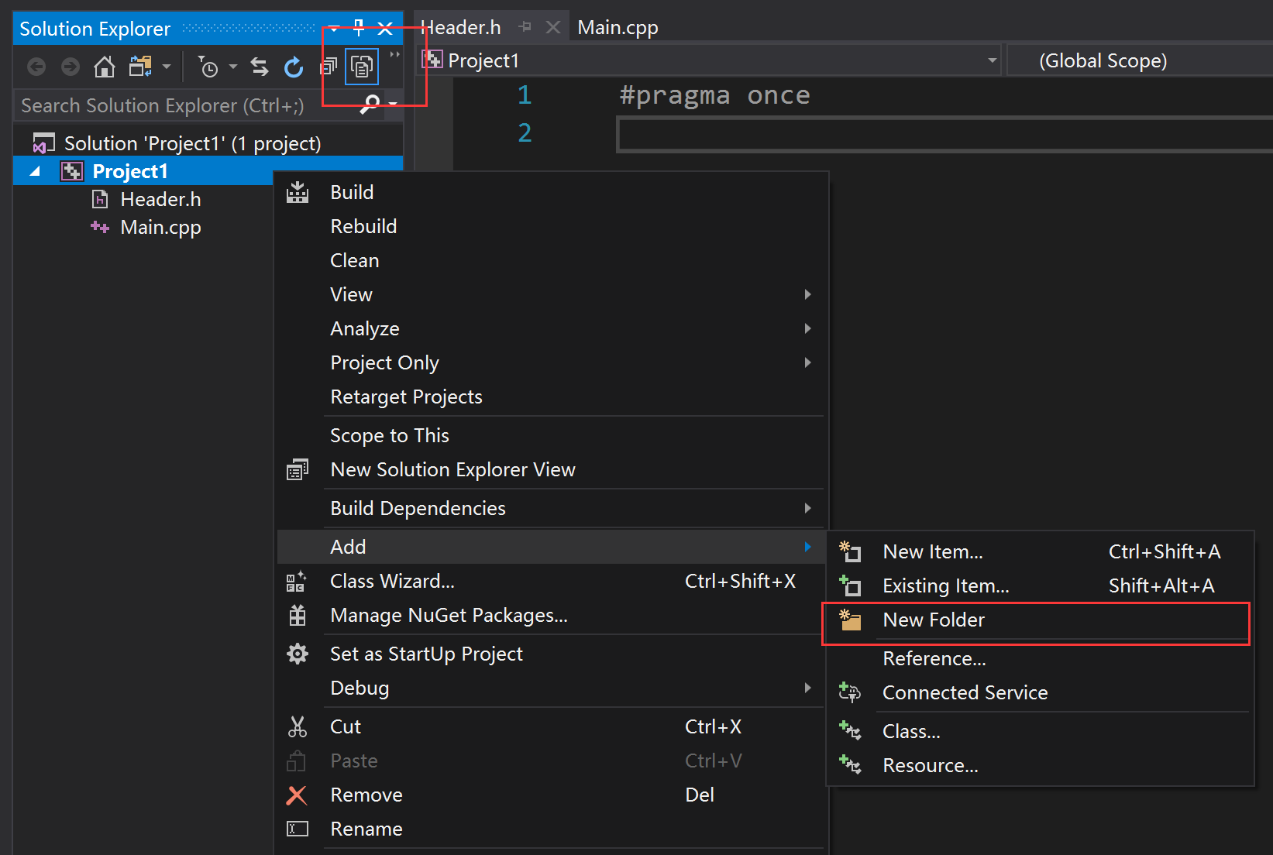Screen dimensions: 1273x855
Task: Select the Project1 project node
Action: click(130, 171)
